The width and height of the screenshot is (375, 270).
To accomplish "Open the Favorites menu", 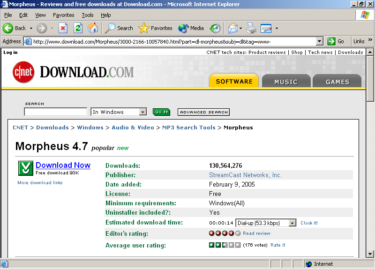I will 64,15.
